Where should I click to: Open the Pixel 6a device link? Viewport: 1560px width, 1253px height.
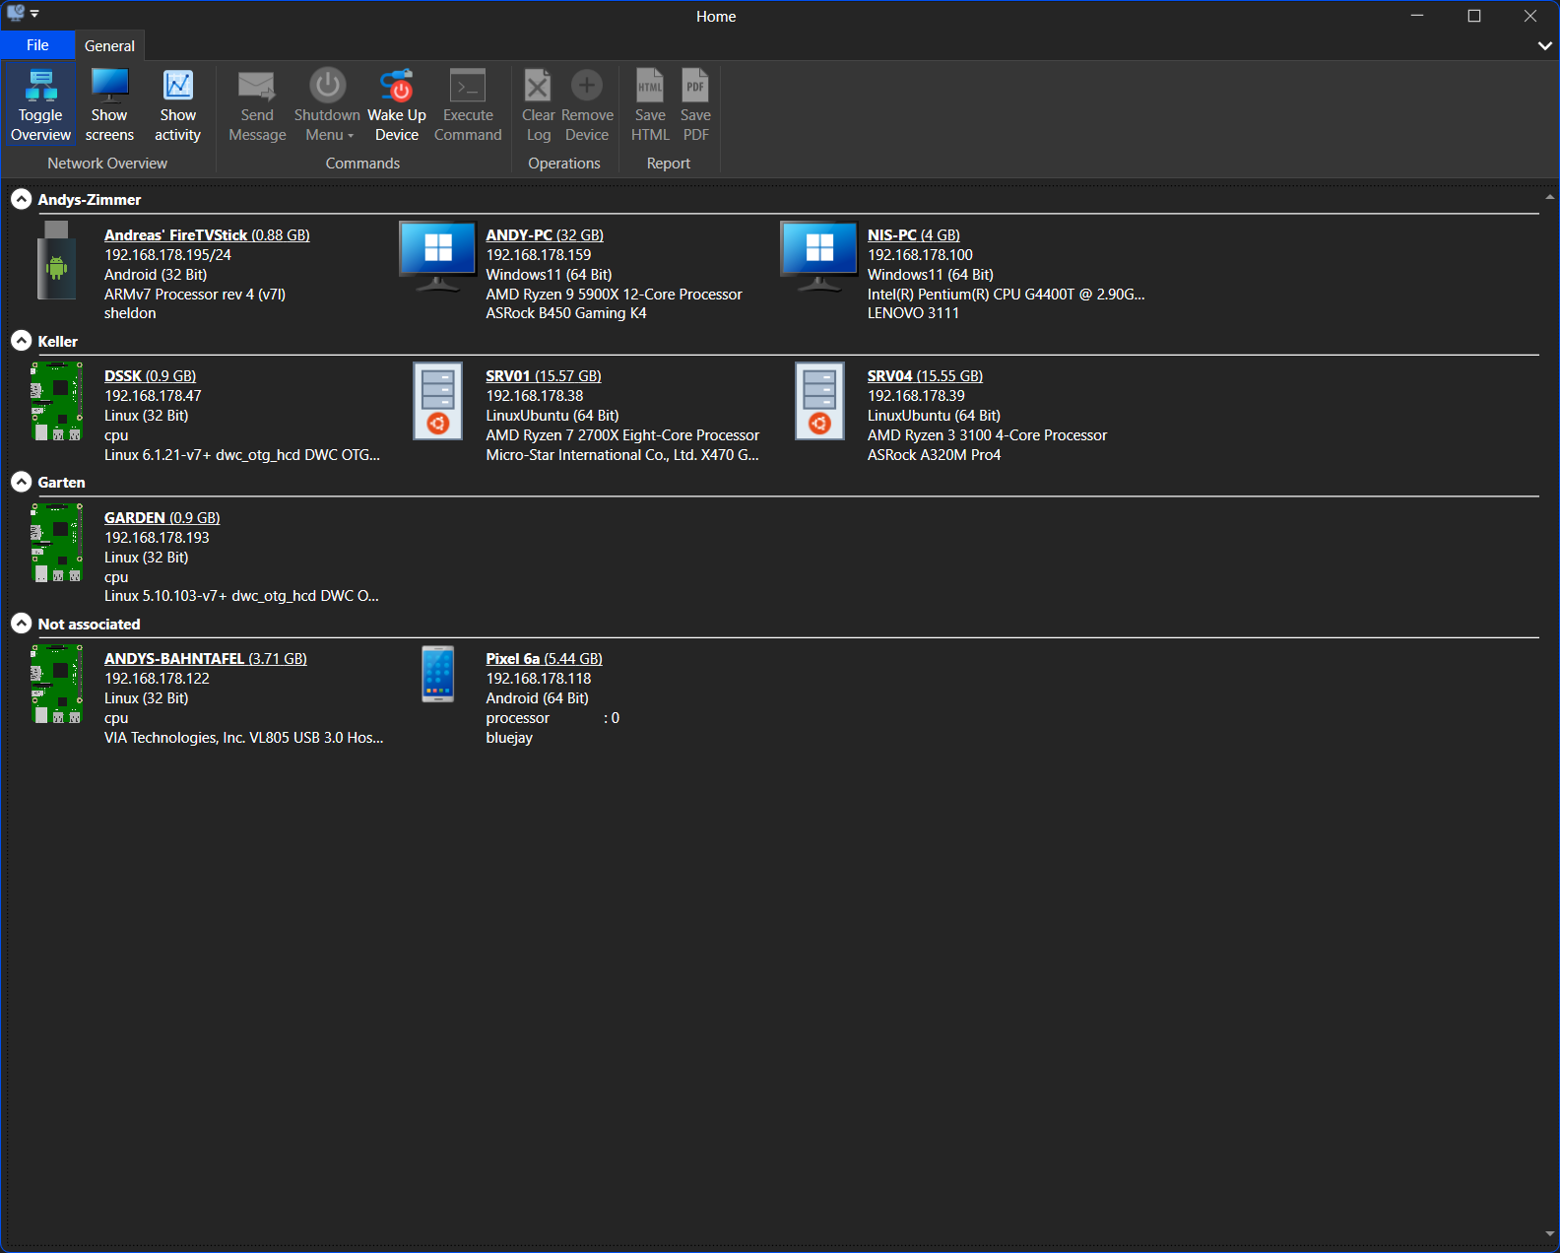click(x=544, y=659)
